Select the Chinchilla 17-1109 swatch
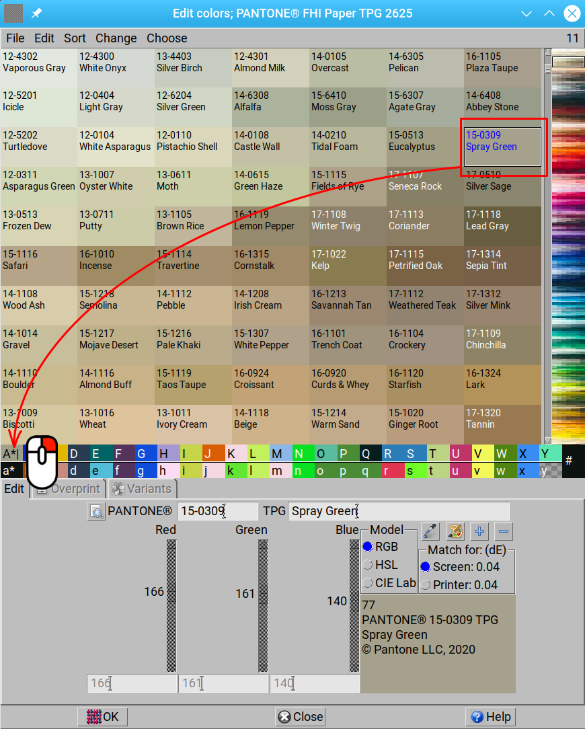This screenshot has width=585, height=729. point(502,345)
